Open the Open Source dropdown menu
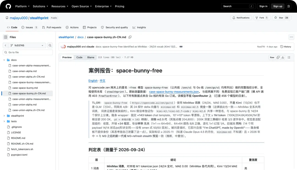The height and width of the screenshot is (170, 297). (81, 6)
